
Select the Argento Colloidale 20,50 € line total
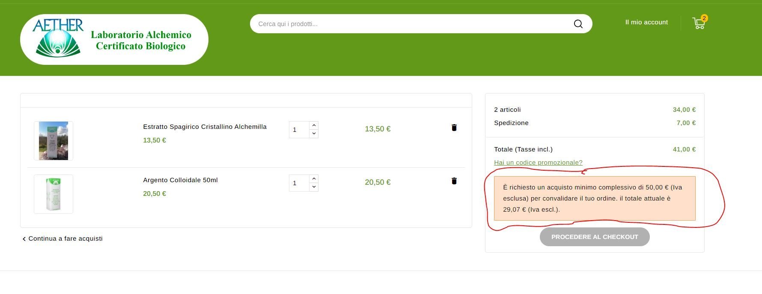(378, 182)
